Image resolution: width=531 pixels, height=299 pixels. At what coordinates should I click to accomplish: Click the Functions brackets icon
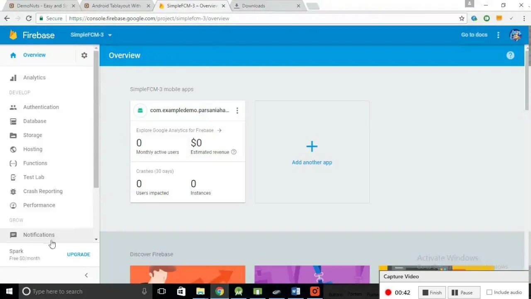[x=13, y=163]
